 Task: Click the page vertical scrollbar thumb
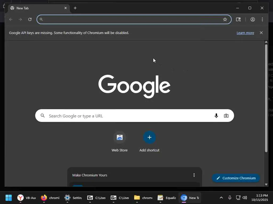click(x=266, y=98)
